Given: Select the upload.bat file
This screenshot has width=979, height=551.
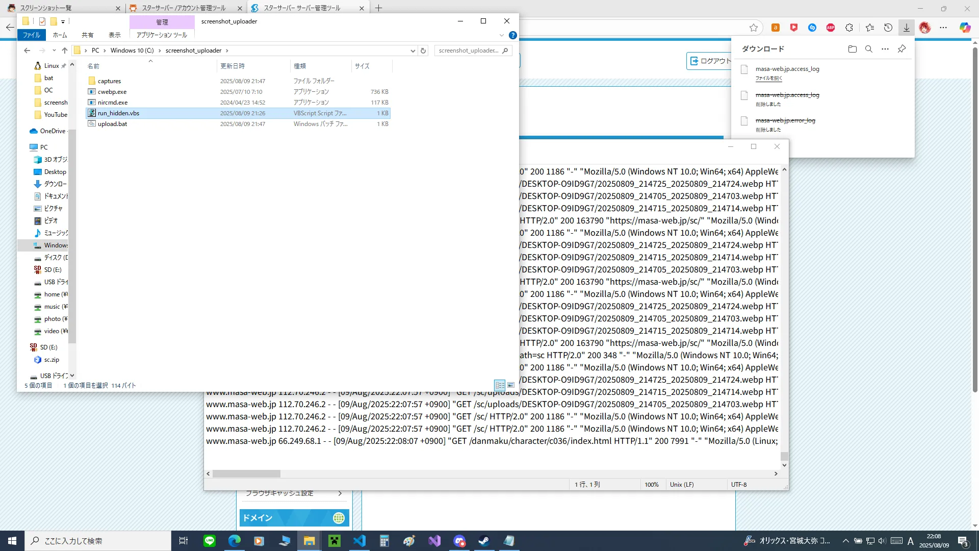Looking at the screenshot, I should [112, 124].
